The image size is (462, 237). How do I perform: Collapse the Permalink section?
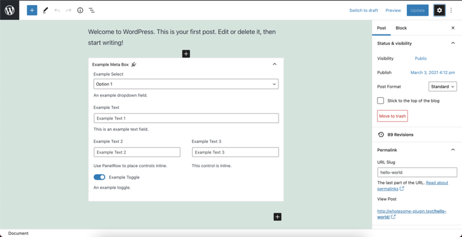pyautogui.click(x=452, y=150)
